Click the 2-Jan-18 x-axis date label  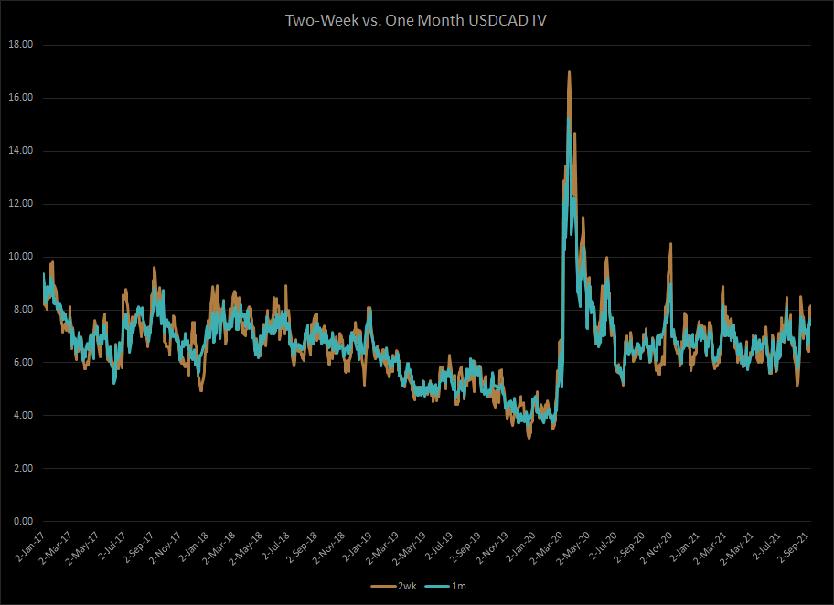point(193,546)
